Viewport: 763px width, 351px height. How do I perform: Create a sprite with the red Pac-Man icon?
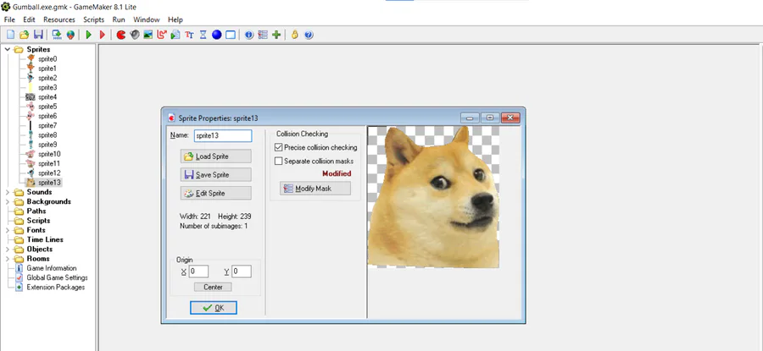(x=121, y=35)
